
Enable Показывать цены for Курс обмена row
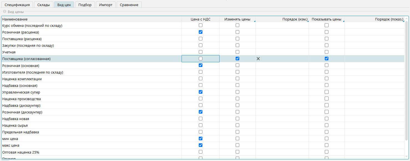coord(327,25)
